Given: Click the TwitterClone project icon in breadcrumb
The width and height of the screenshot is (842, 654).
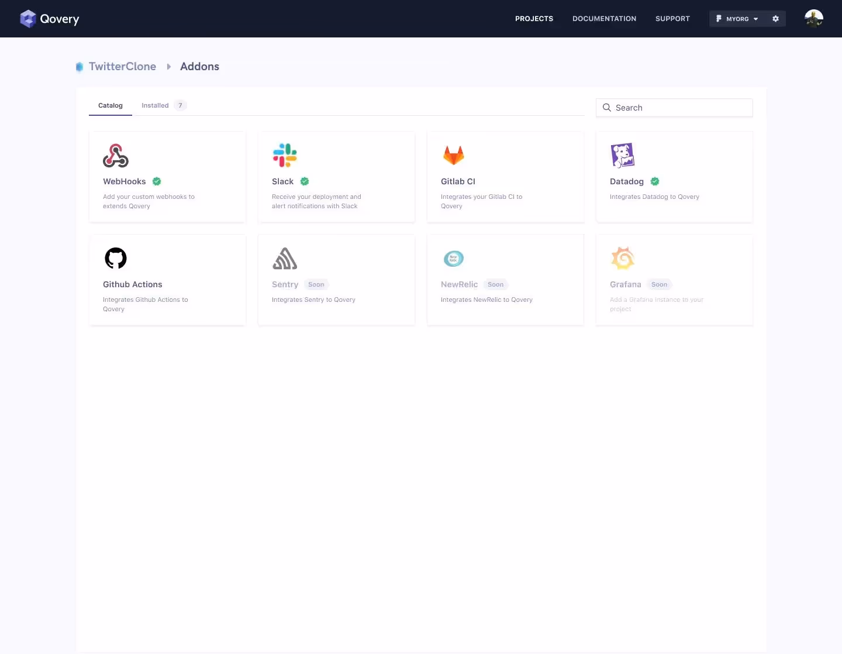Looking at the screenshot, I should coord(80,67).
